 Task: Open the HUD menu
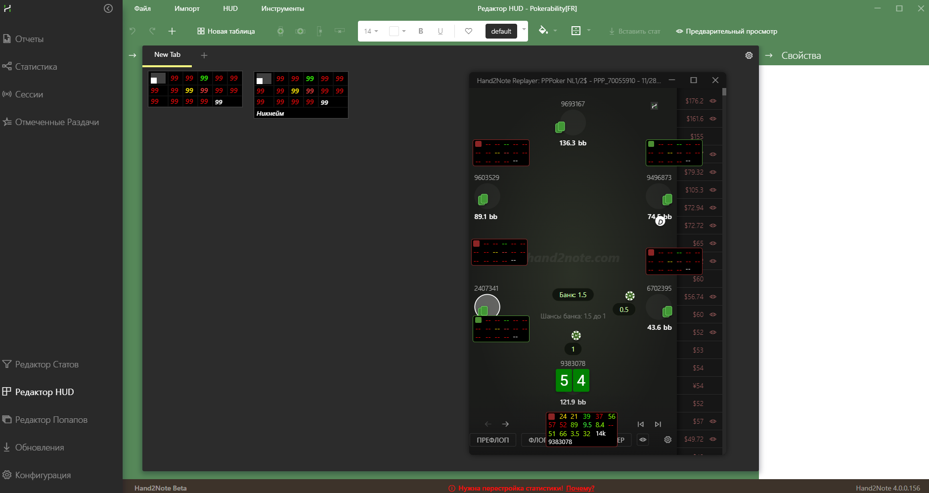(230, 8)
